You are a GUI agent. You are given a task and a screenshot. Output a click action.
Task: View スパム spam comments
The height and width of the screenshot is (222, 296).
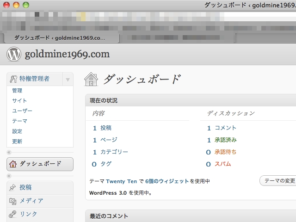[x=223, y=164]
